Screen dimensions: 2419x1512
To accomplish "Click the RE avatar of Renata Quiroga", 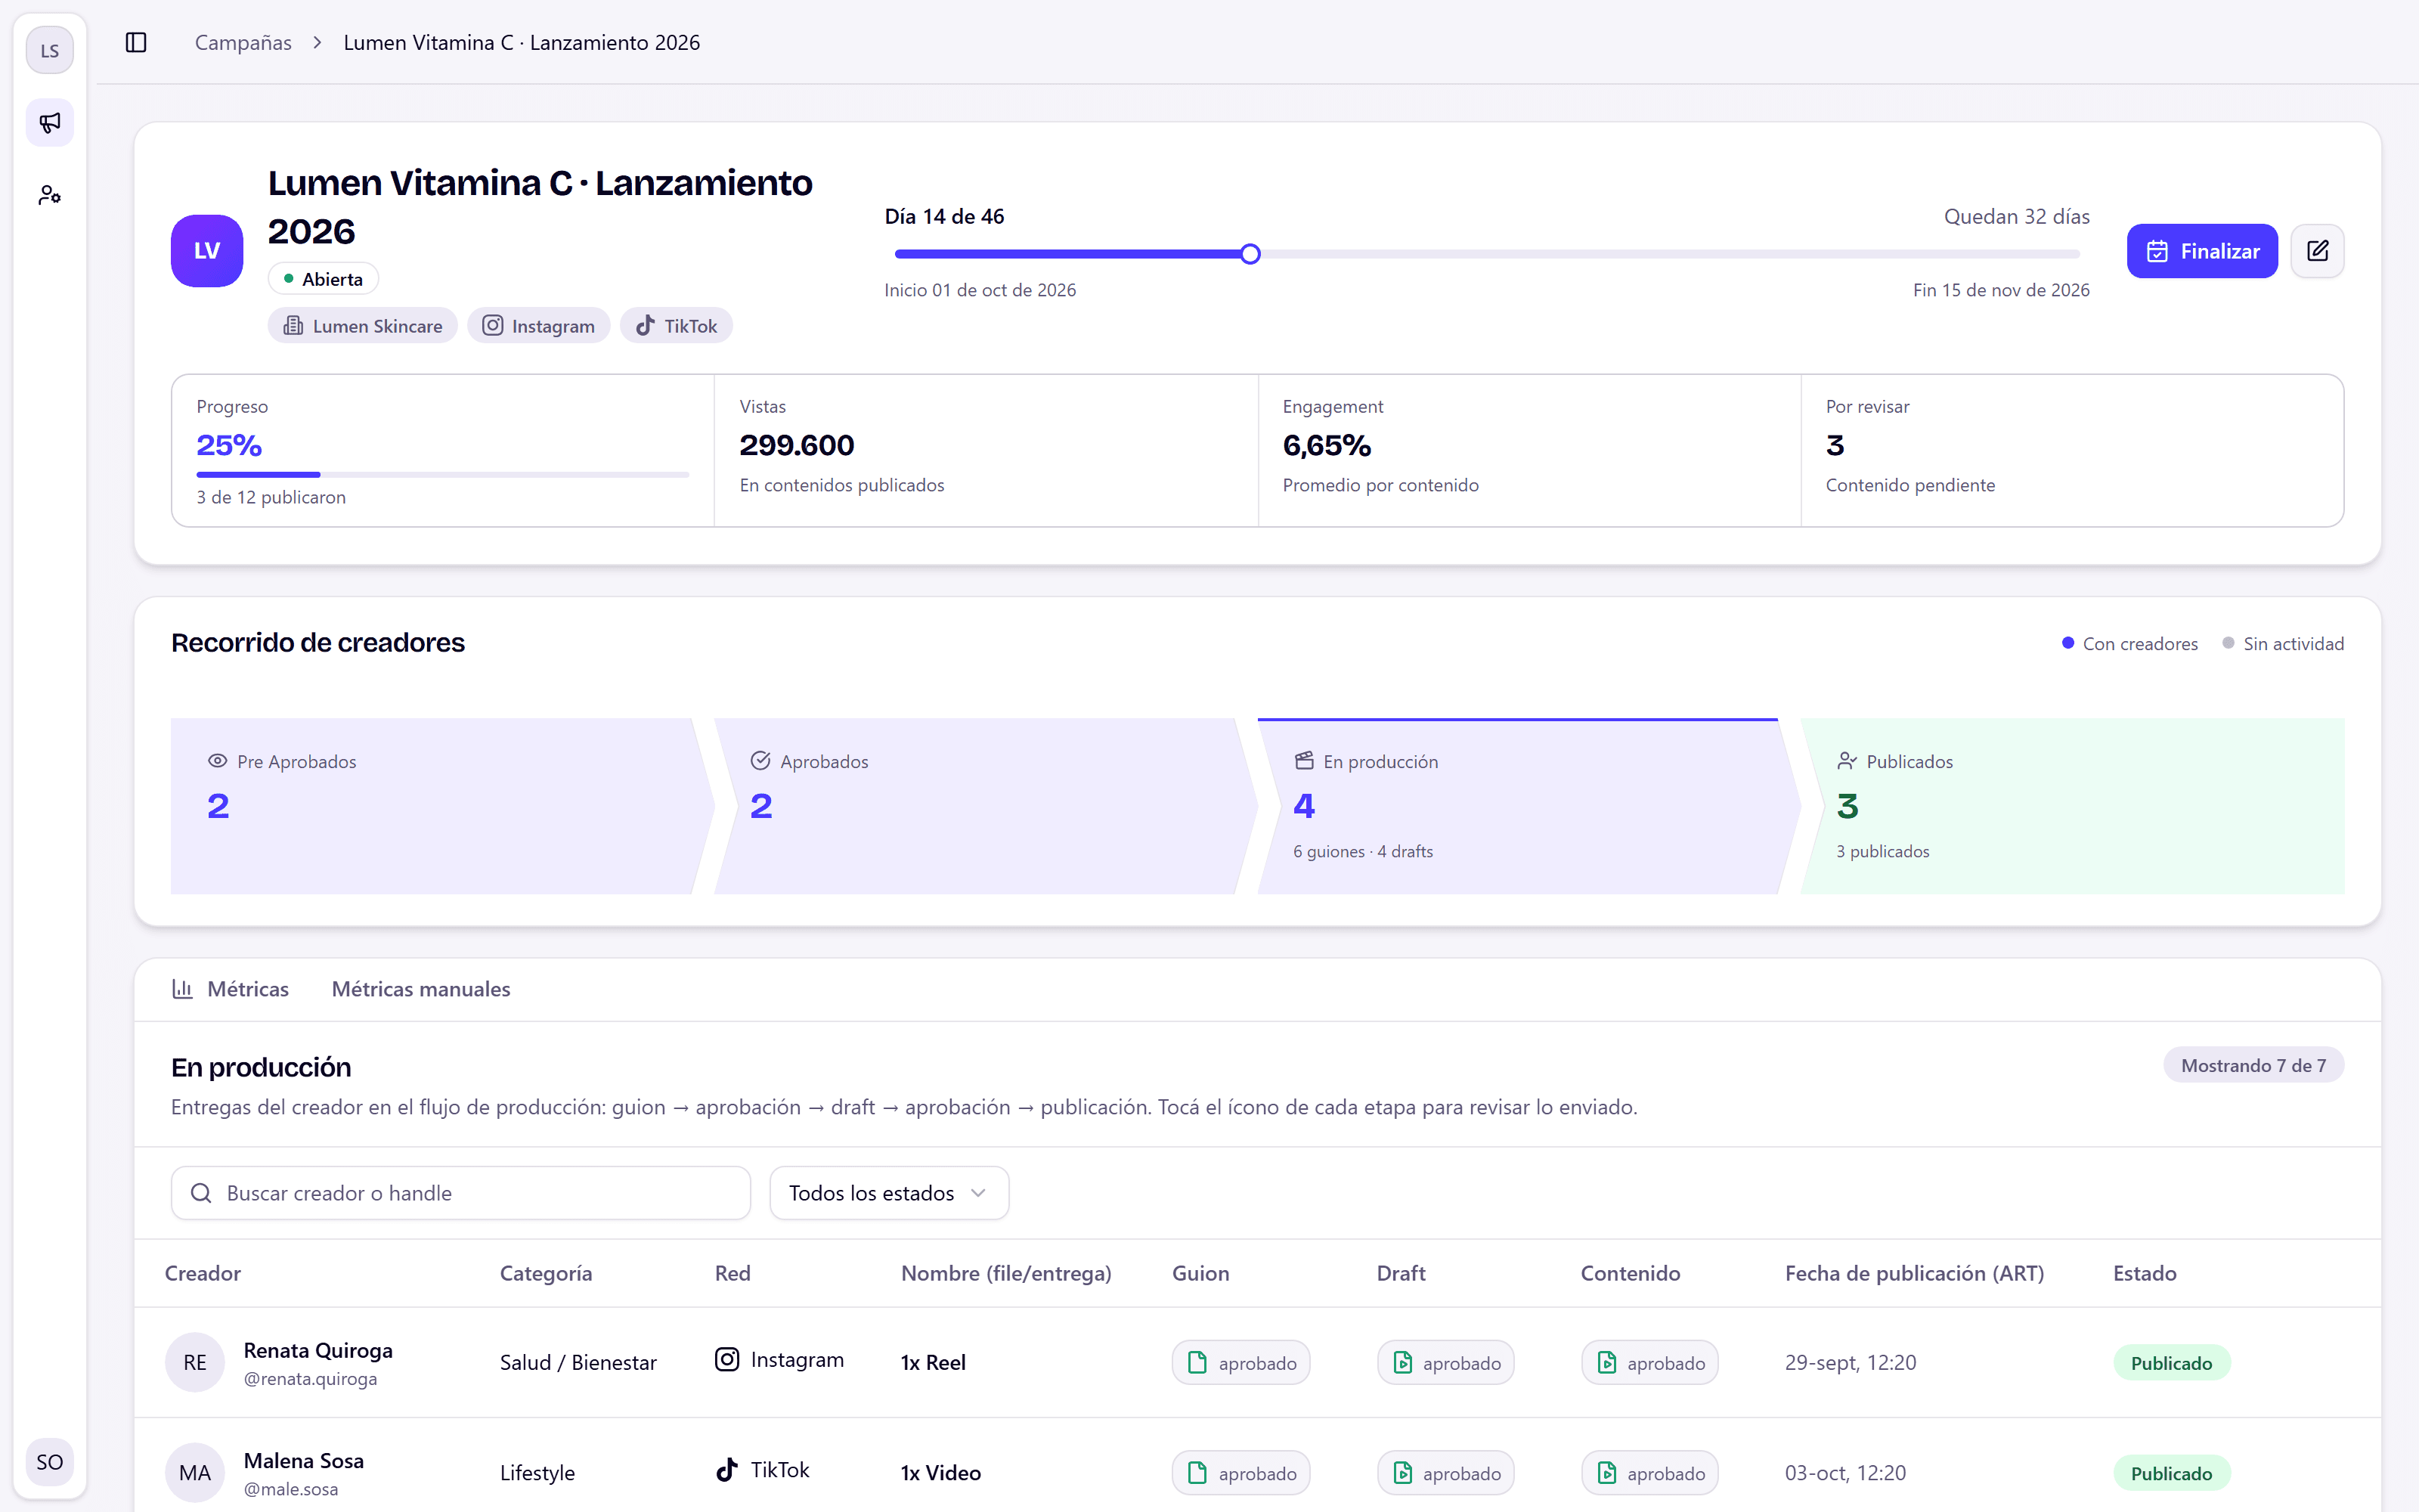I will 195,1362.
